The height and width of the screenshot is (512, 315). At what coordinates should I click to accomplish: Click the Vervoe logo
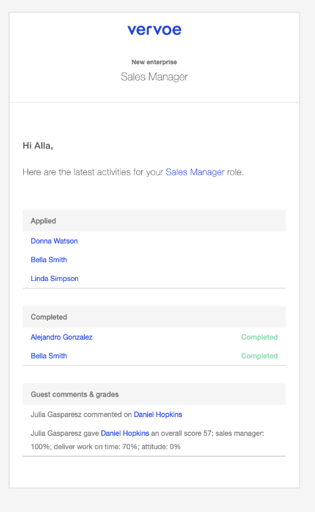tap(154, 30)
